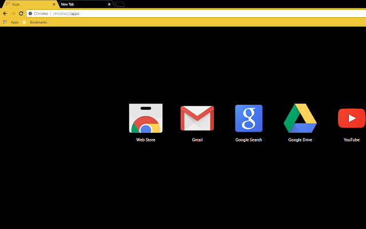The height and width of the screenshot is (229, 366).
Task: Open the Web Store app
Action: tap(146, 119)
